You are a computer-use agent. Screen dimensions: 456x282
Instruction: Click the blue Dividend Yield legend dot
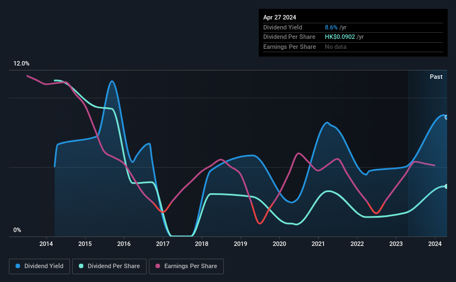click(18, 266)
